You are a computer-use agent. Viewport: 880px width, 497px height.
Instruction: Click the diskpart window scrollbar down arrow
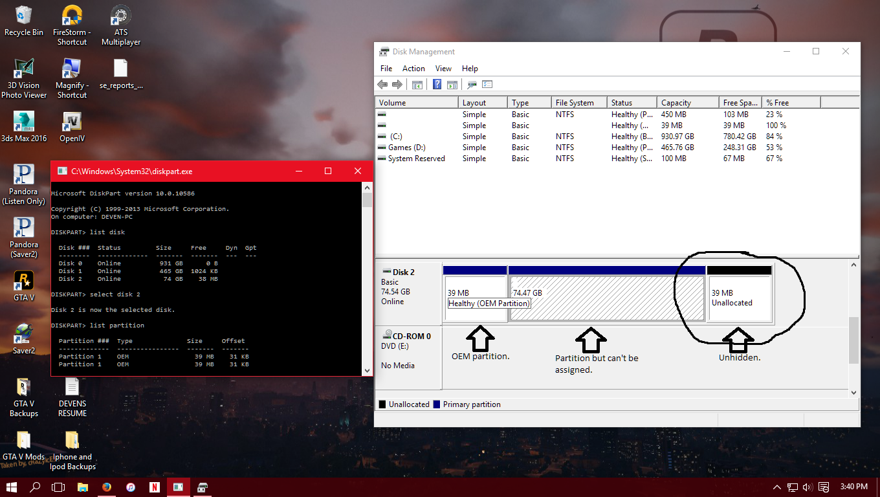(367, 370)
